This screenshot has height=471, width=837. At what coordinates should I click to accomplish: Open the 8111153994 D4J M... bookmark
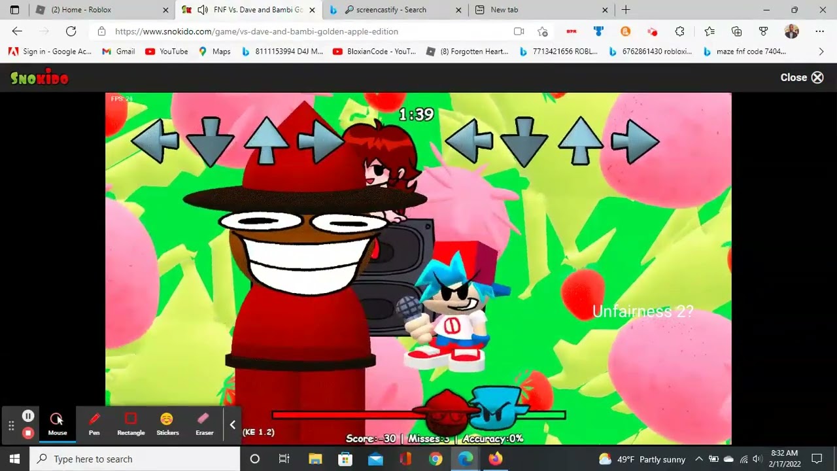[282, 52]
